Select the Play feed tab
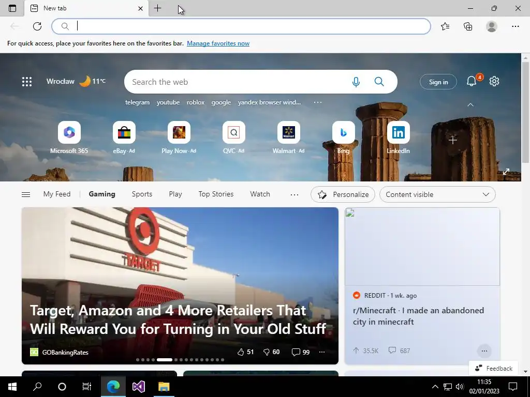The height and width of the screenshot is (397, 530). click(x=175, y=194)
